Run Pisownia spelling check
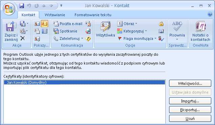This screenshot has width=215, height=125. tap(177, 29)
